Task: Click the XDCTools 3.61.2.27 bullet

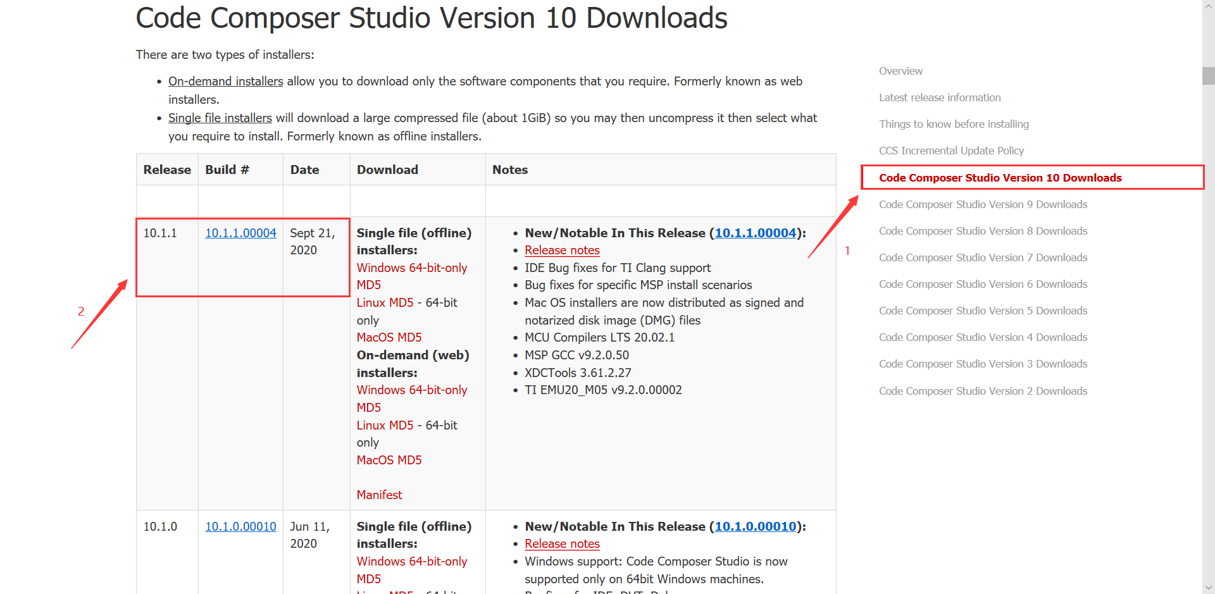Action: click(x=578, y=373)
